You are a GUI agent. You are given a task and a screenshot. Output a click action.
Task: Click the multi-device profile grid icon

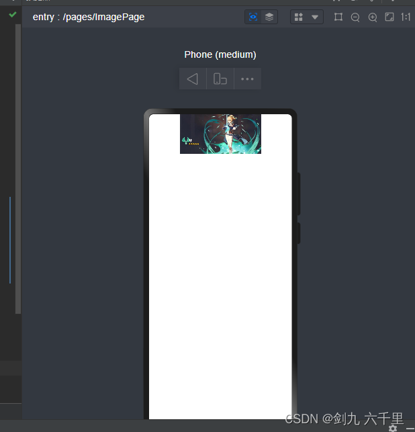point(299,17)
